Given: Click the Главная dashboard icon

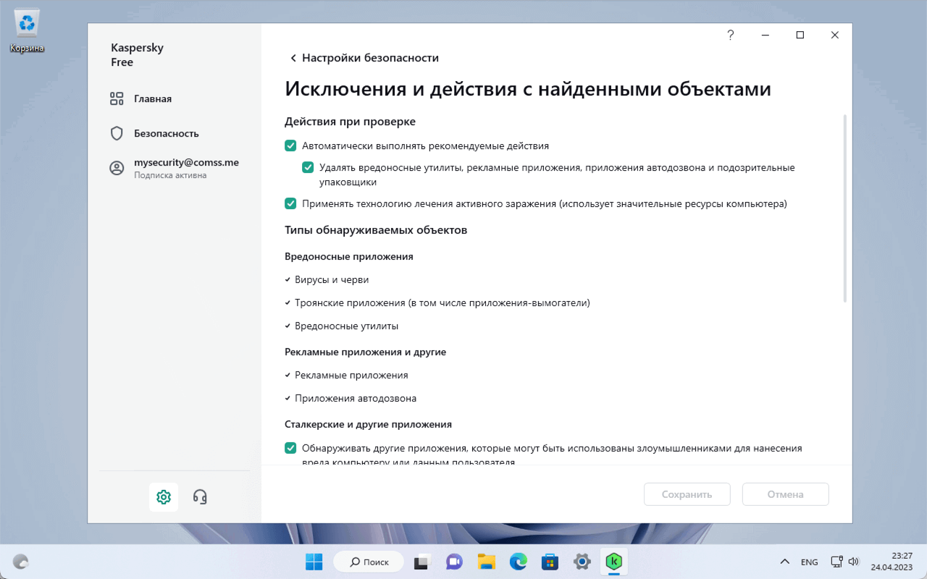Looking at the screenshot, I should 117,98.
